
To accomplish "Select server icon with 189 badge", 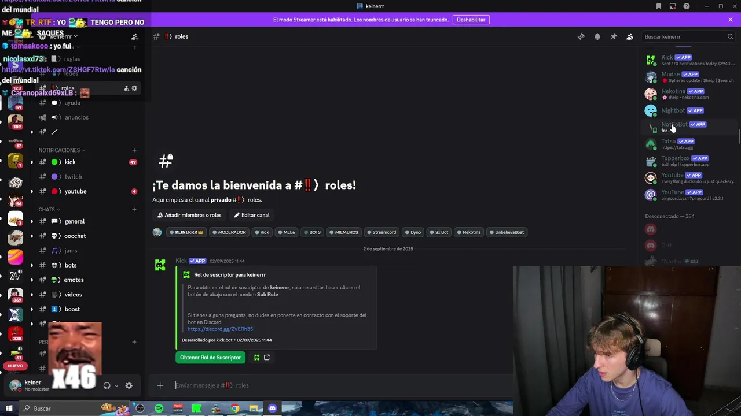I will (x=16, y=122).
